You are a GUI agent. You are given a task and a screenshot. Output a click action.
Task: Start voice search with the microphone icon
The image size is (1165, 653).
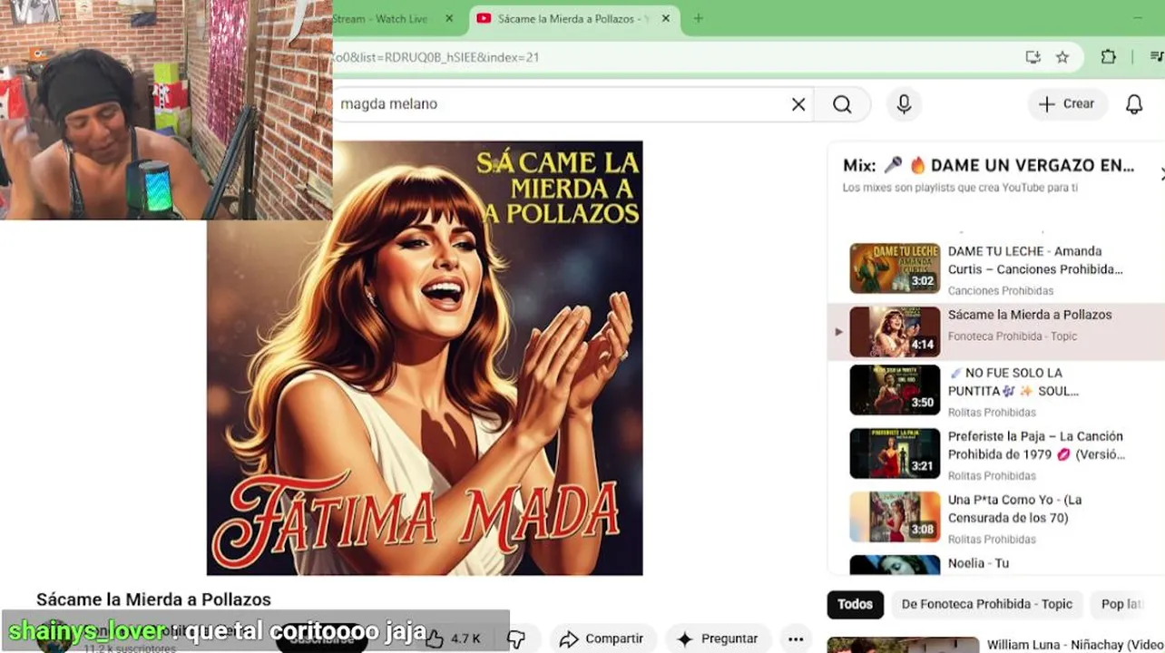pos(904,104)
